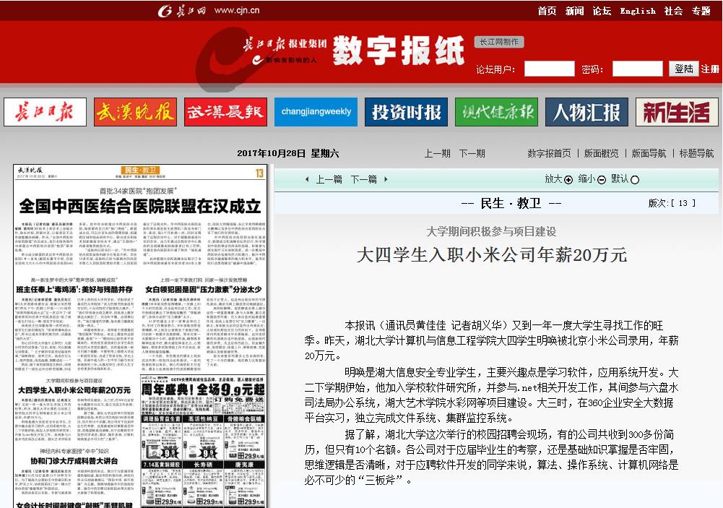This screenshot has width=723, height=508.
Task: Open the 投资时报 newspaper logo
Action: 406,112
